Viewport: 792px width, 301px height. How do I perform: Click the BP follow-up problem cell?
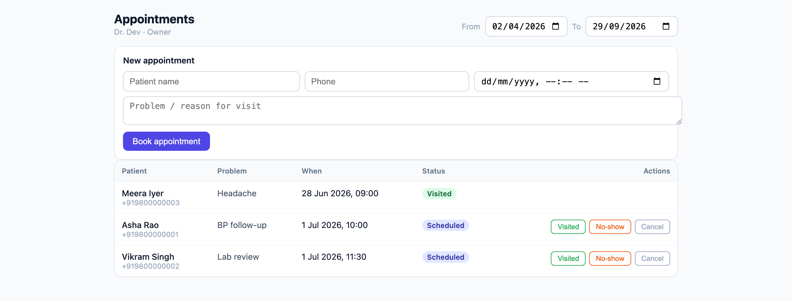tap(242, 225)
